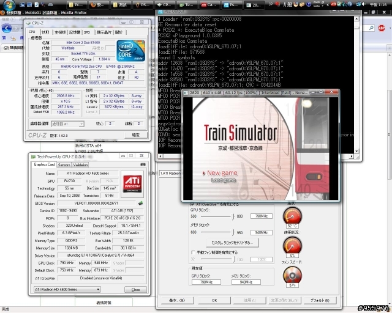Open the SPD tab in CPU-Z

point(87,32)
